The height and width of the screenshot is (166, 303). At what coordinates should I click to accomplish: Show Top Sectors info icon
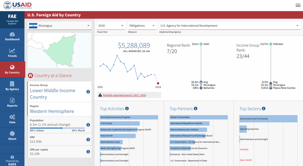[x=264, y=109]
